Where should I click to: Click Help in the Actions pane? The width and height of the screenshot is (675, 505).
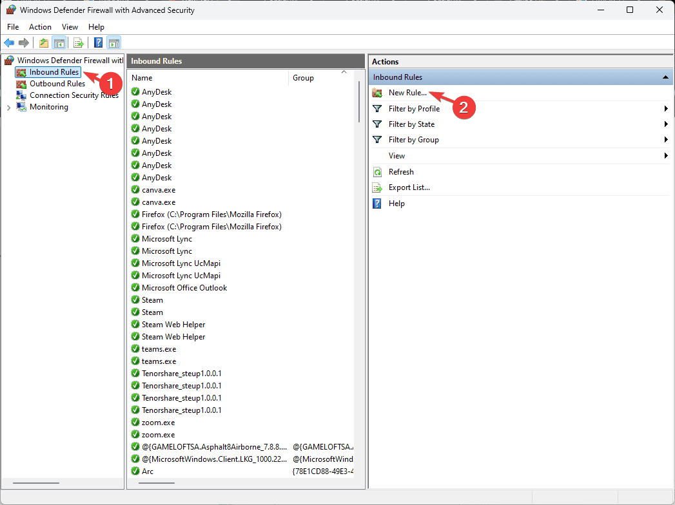click(396, 204)
